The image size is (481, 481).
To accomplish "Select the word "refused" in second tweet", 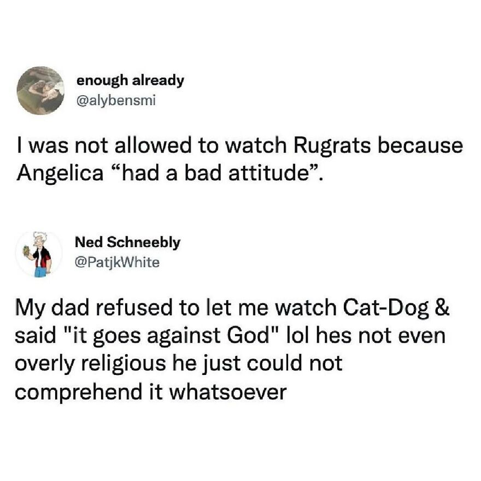I will pos(134,308).
